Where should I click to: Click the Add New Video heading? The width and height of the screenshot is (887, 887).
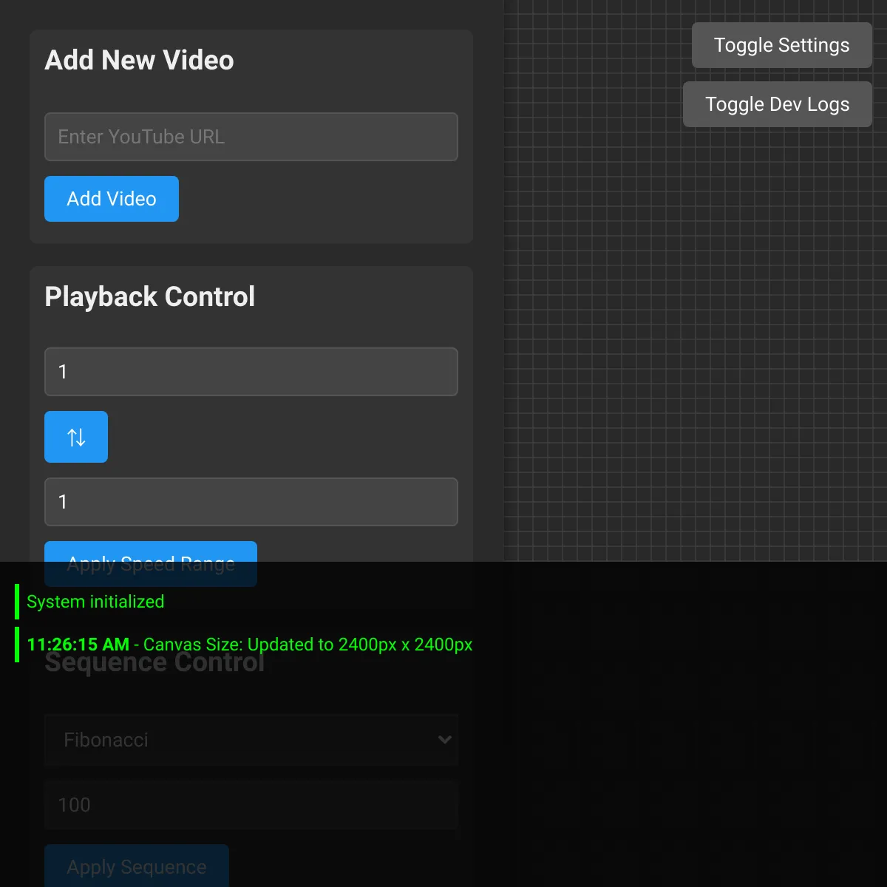[139, 60]
